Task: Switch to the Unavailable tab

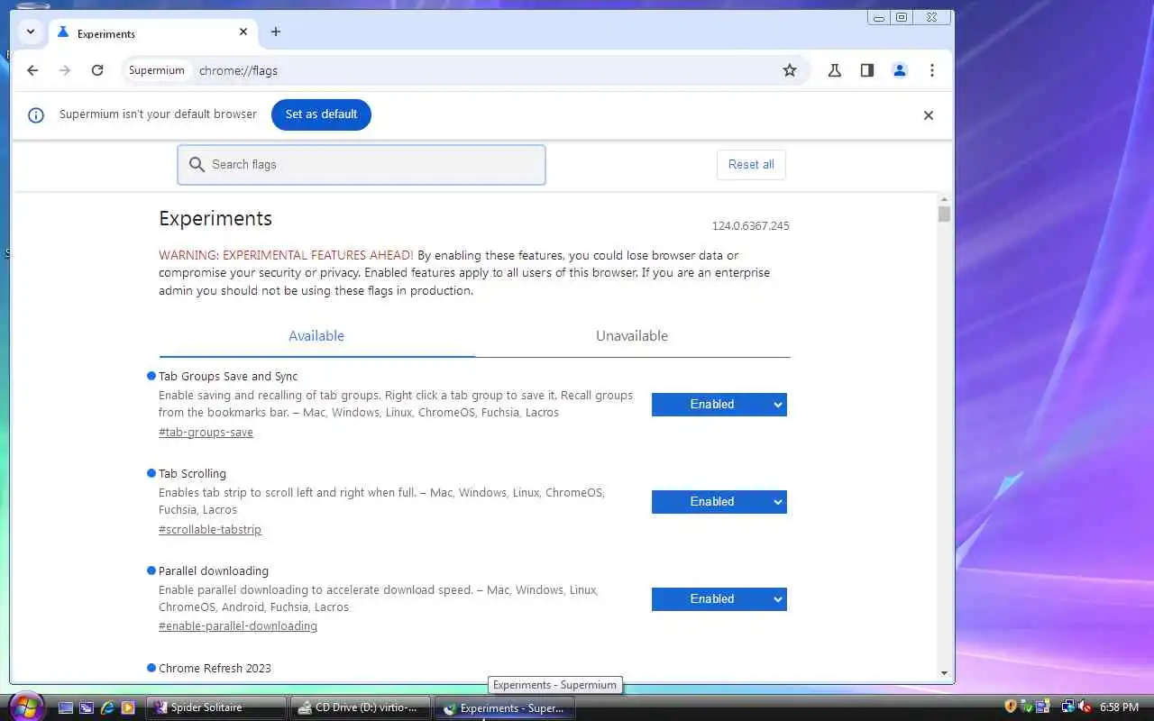Action: (x=632, y=336)
